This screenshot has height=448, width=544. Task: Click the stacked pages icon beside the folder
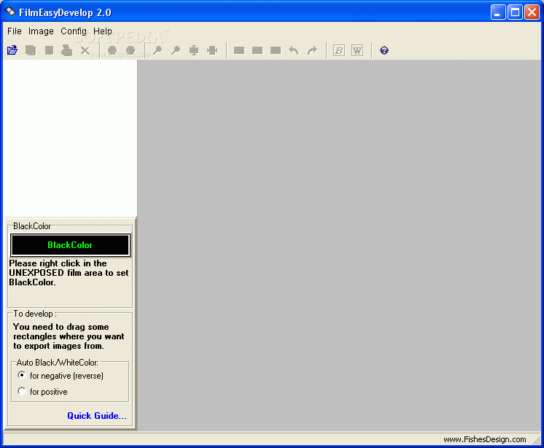pos(31,50)
